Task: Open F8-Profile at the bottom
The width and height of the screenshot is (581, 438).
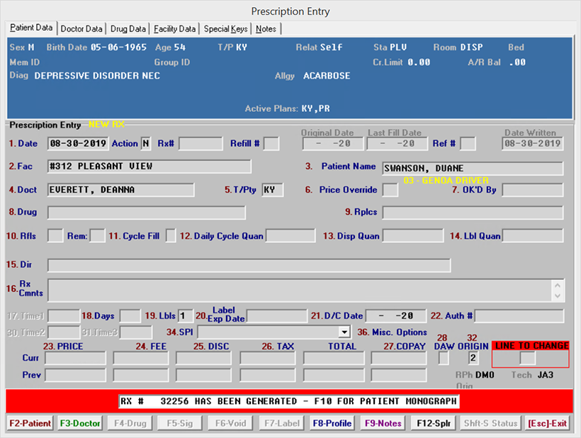Action: click(332, 423)
